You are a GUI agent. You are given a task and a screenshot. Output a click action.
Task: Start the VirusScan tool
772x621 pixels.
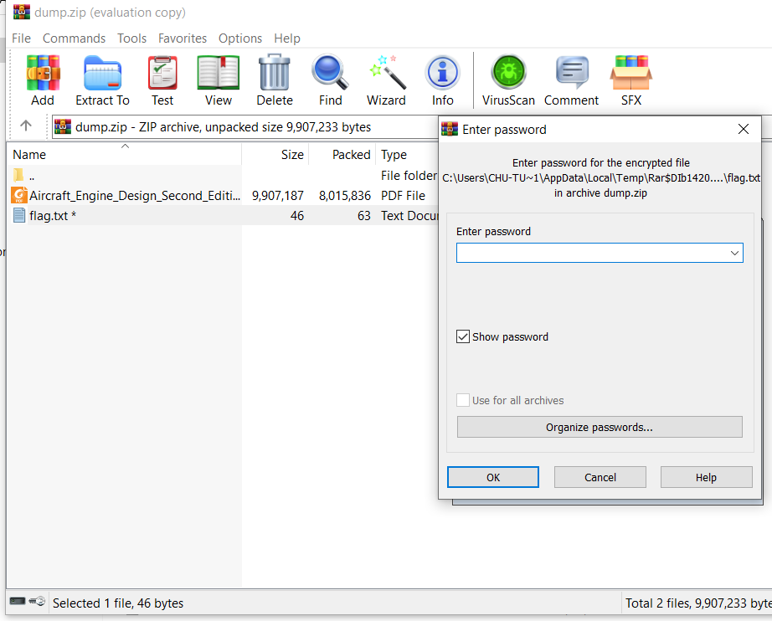[508, 72]
